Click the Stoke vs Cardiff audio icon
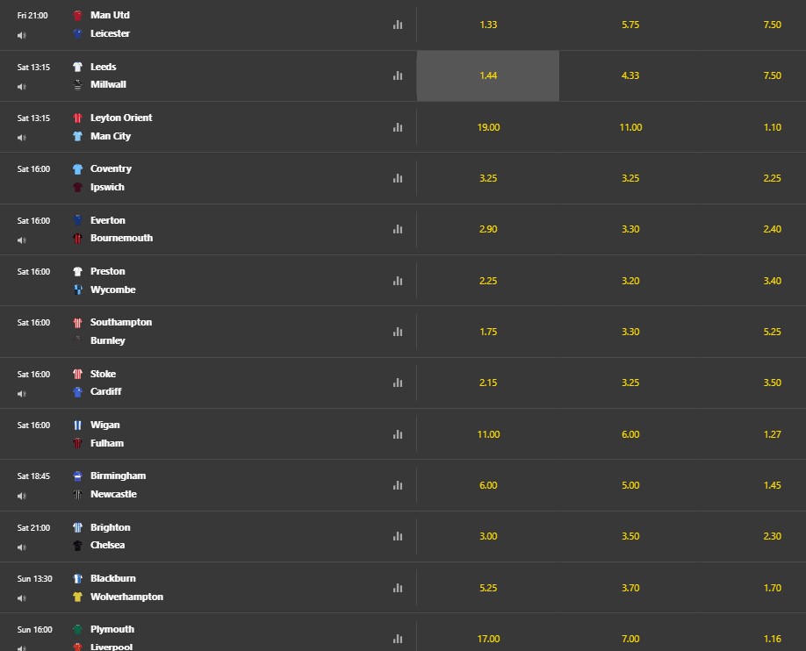This screenshot has width=806, height=651. (22, 394)
